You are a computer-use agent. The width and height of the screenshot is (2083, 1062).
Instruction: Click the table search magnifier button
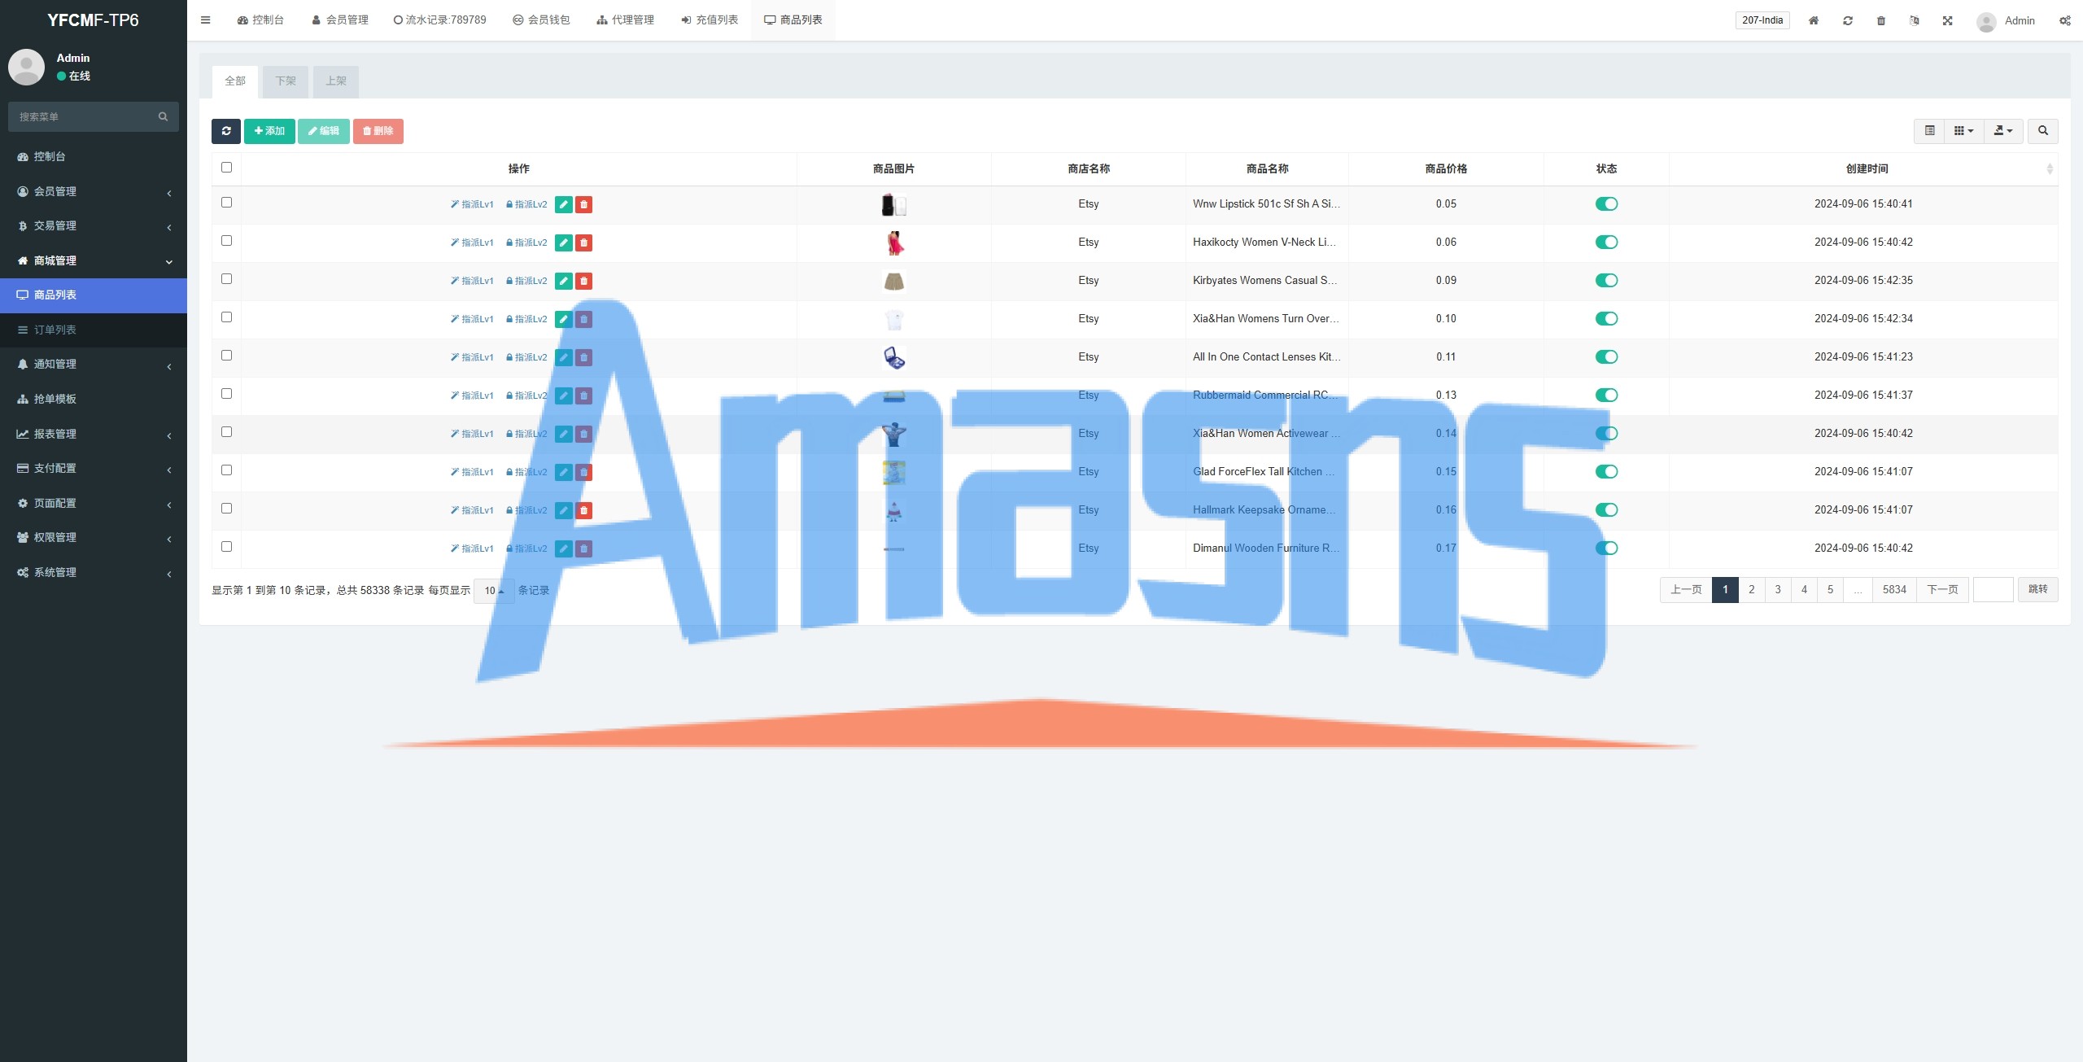coord(2043,131)
